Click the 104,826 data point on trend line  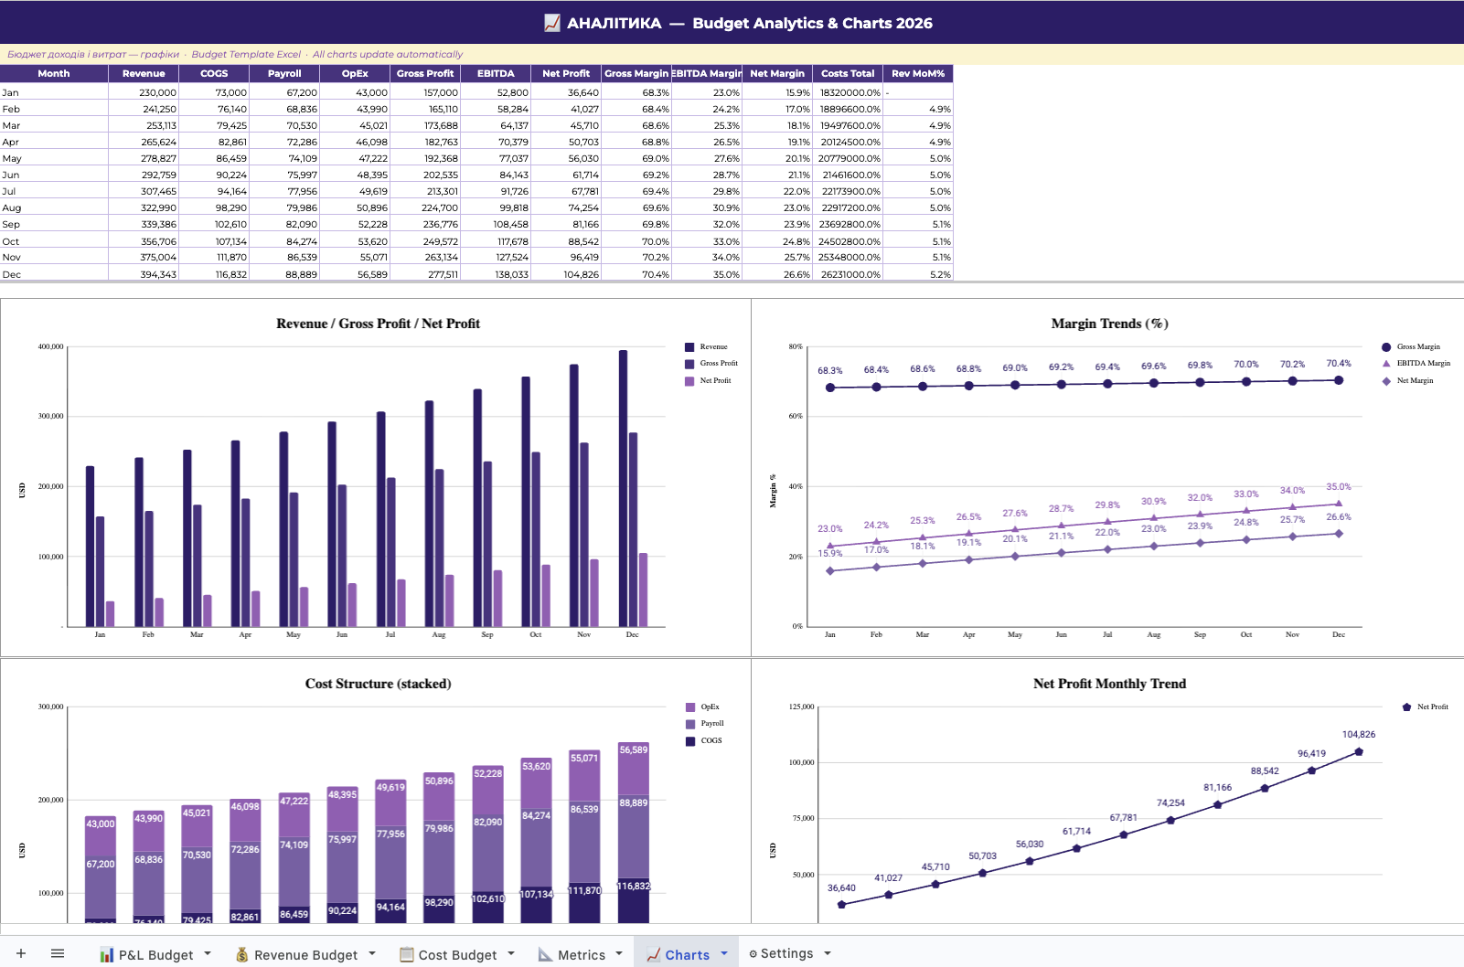1359,751
